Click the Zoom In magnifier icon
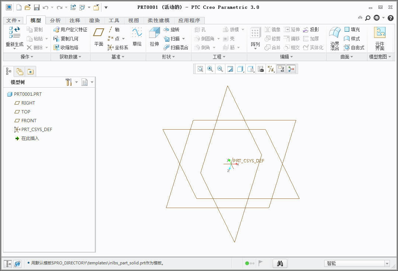The height and width of the screenshot is (271, 398). 210,69
